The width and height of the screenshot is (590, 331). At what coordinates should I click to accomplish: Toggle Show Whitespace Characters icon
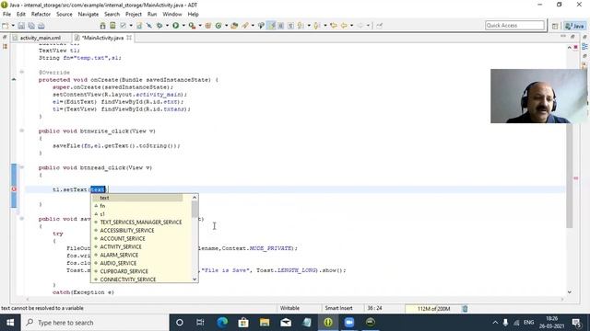pyautogui.click(x=291, y=26)
